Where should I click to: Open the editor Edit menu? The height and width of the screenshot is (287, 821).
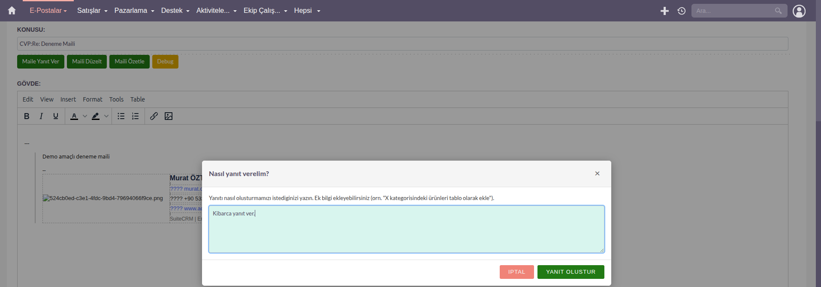(x=28, y=99)
